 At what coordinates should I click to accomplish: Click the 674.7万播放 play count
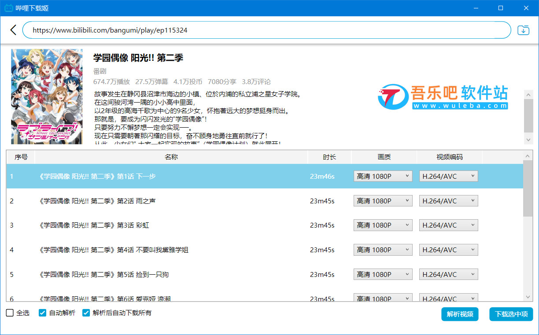tap(111, 82)
